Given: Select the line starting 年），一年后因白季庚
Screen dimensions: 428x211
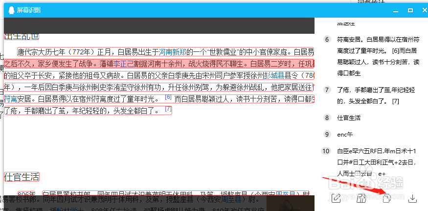Looking at the screenshot, I should coord(159,87).
